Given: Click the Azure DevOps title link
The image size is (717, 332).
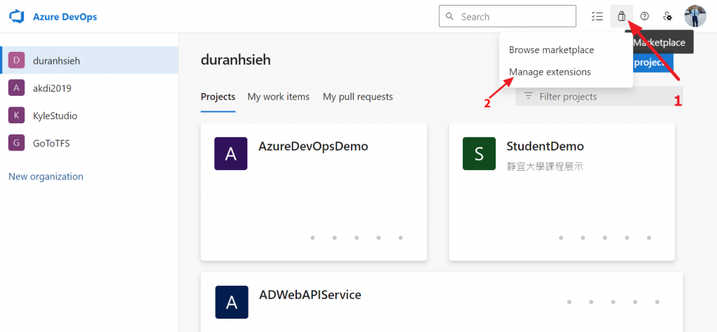Looking at the screenshot, I should 65,17.
